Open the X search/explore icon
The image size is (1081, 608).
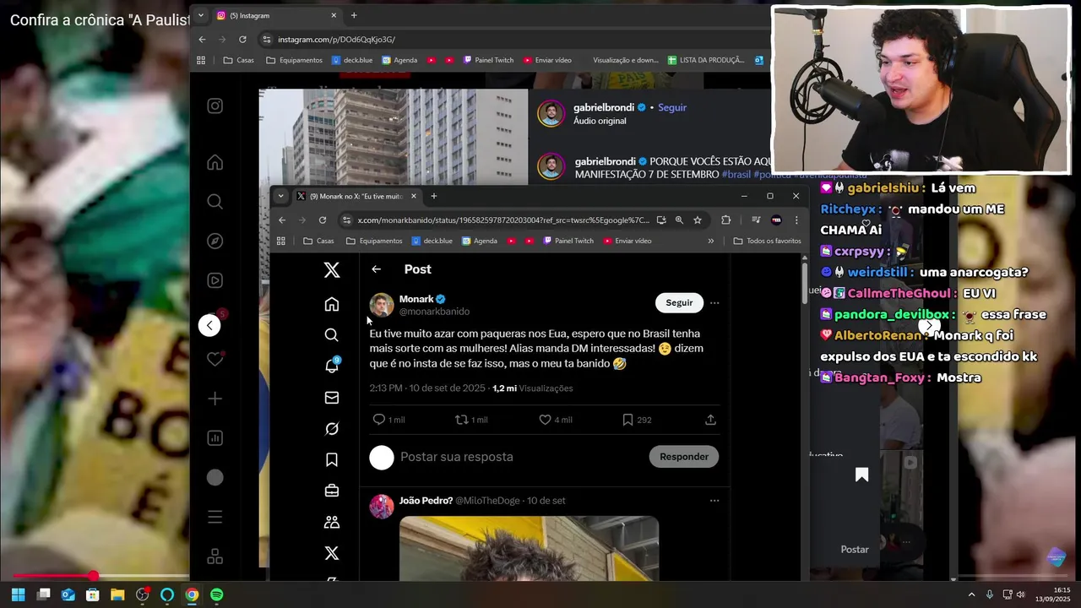pos(332,335)
